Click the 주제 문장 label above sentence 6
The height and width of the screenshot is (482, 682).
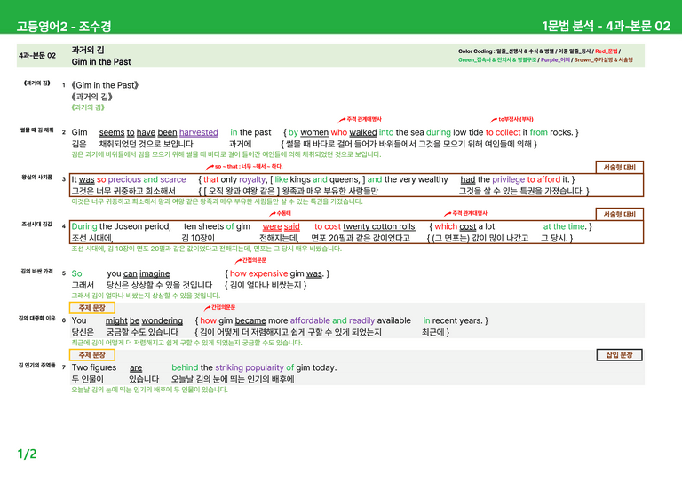92,308
